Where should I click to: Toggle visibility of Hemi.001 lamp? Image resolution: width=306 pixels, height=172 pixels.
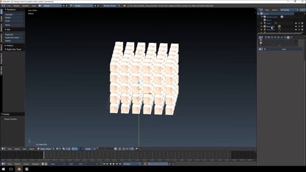coord(296,27)
